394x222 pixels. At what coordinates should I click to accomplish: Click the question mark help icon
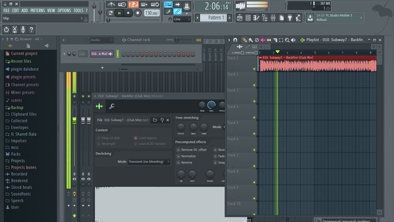pyautogui.click(x=31, y=30)
